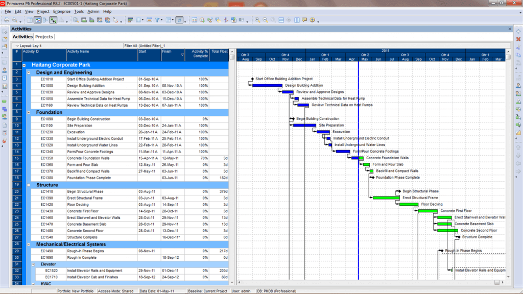Image resolution: width=523 pixels, height=294 pixels.
Task: Open dropdown arrow beside Columns icon
Action: tap(143, 20)
